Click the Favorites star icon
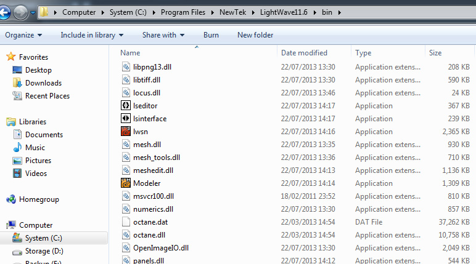This screenshot has width=476, height=264. (11, 57)
